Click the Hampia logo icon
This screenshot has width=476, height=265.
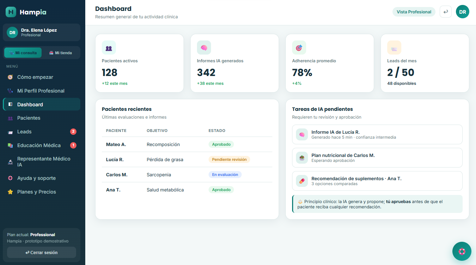tap(11, 12)
